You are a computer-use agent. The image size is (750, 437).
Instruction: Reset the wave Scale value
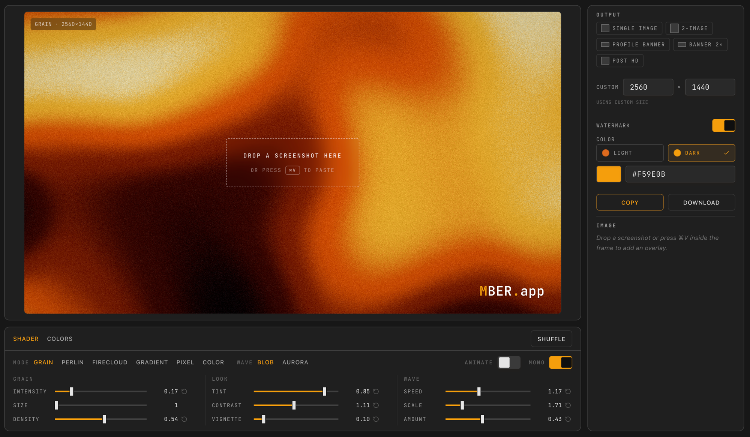point(568,405)
